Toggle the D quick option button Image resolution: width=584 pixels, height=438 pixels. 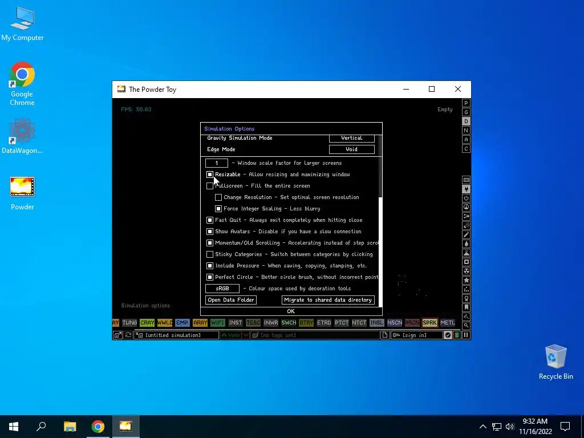click(x=466, y=121)
